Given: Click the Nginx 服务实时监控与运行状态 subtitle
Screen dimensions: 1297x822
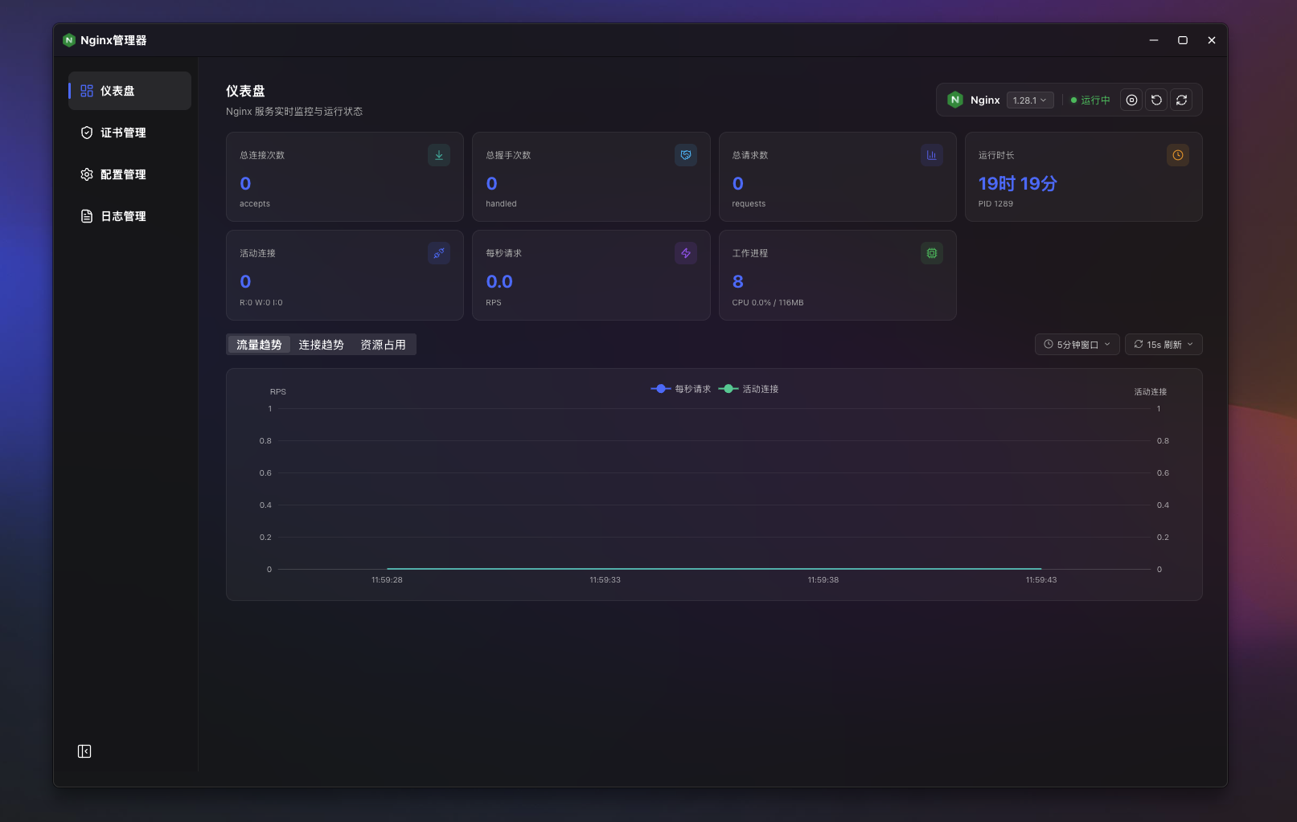Looking at the screenshot, I should pyautogui.click(x=294, y=112).
